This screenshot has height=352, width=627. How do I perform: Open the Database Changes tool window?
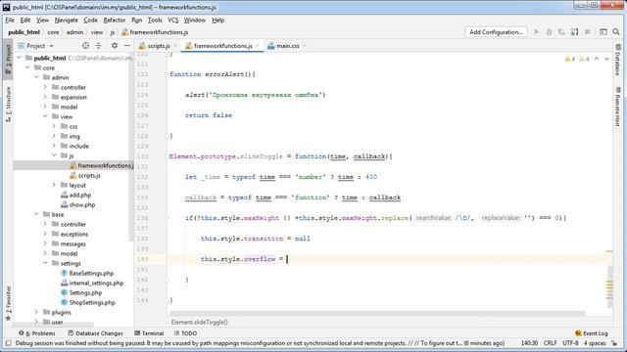pyautogui.click(x=95, y=333)
